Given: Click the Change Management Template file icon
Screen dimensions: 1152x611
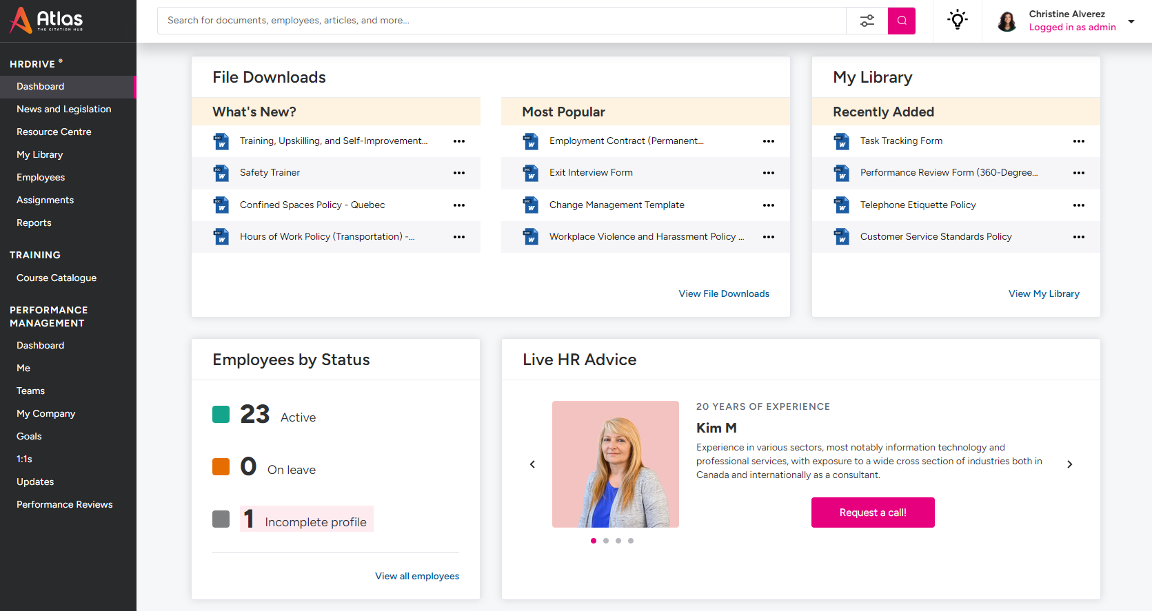Looking at the screenshot, I should [531, 205].
